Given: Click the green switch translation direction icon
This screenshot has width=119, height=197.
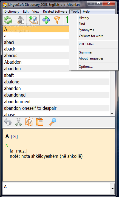Looking at the screenshot, I should pos(8,20).
